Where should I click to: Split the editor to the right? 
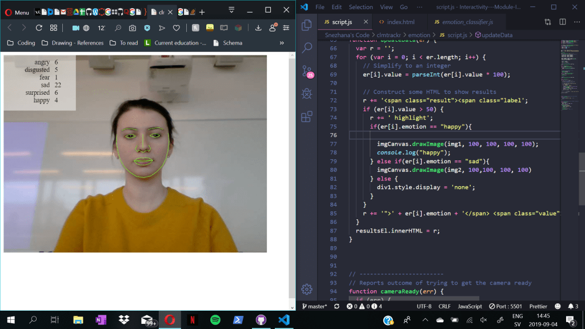coord(562,22)
